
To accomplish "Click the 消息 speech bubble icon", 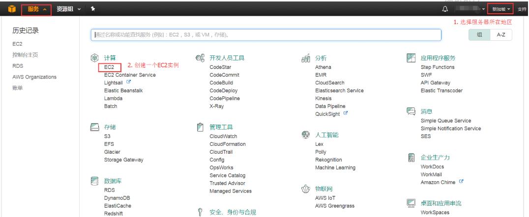I will pyautogui.click(x=411, y=111).
